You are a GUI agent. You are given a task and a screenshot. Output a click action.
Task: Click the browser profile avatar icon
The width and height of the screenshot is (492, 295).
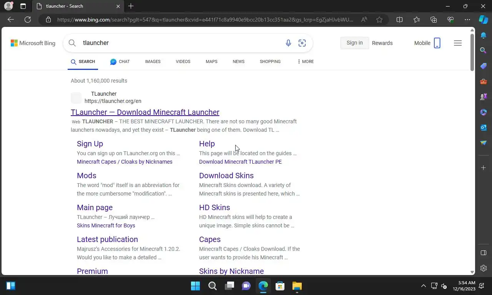click(x=8, y=6)
